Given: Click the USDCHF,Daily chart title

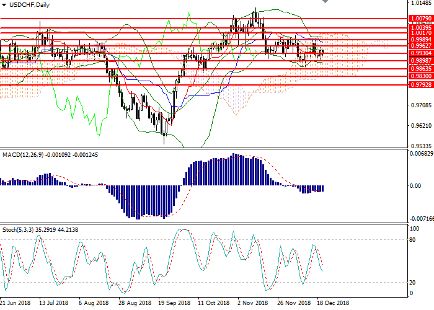Looking at the screenshot, I should 27,4.
